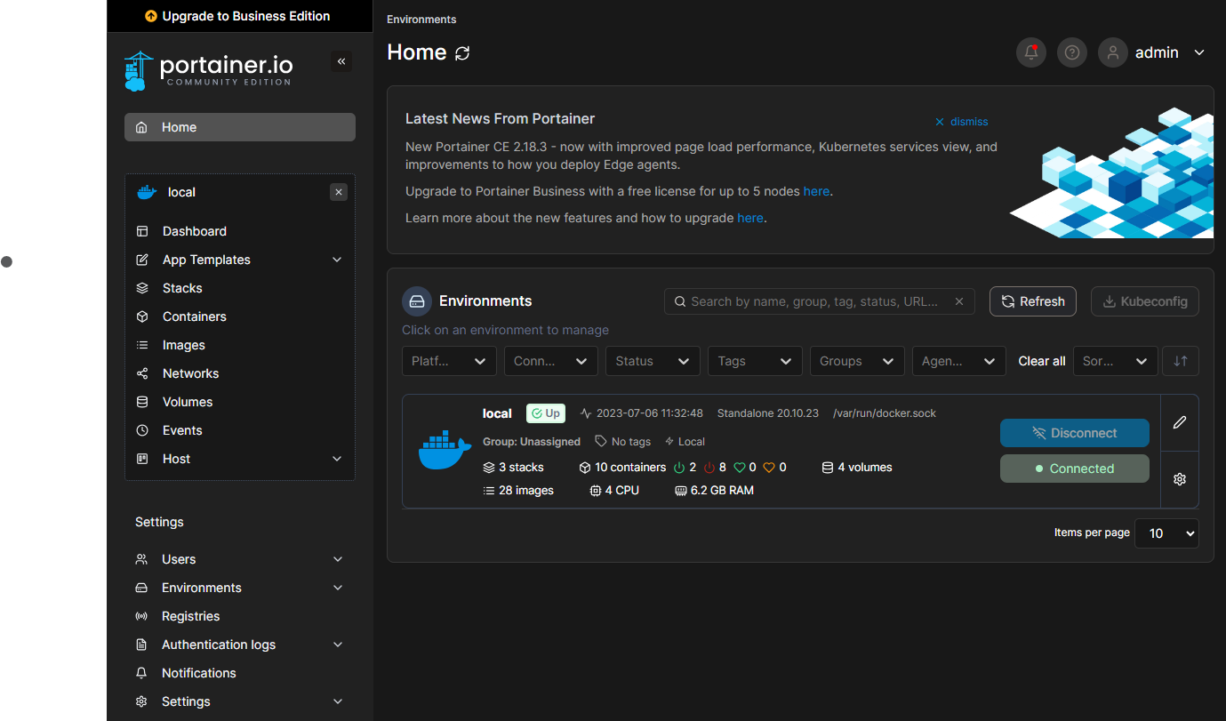Click the Dashboard icon in sidebar
Image resolution: width=1226 pixels, height=721 pixels.
point(142,231)
